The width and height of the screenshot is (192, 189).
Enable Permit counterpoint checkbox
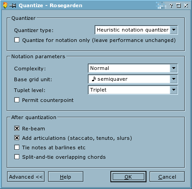[17, 100]
